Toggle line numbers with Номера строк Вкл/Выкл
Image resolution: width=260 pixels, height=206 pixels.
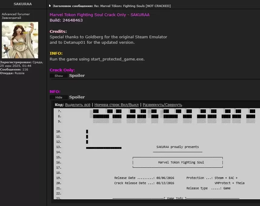[x=116, y=105]
